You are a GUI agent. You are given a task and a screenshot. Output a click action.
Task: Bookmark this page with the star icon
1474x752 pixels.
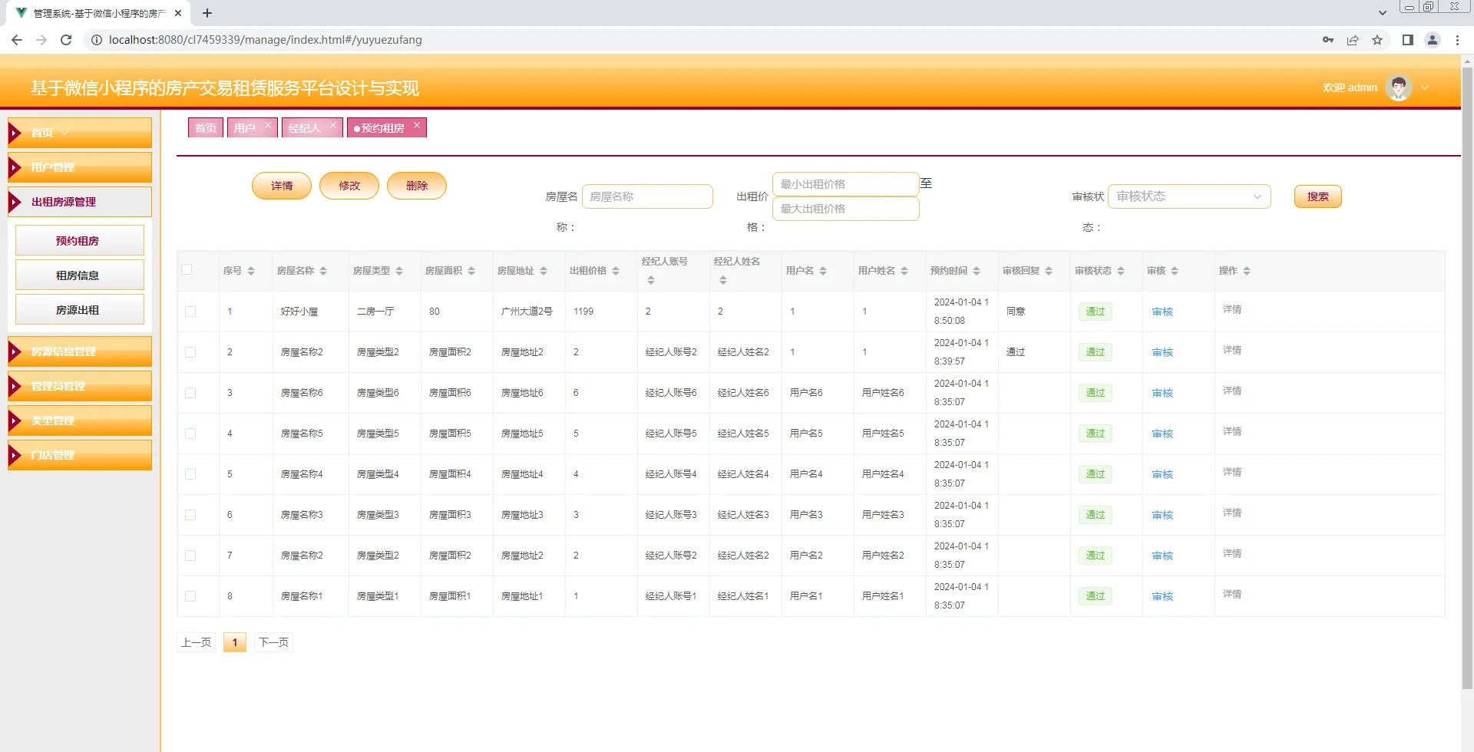(1377, 39)
